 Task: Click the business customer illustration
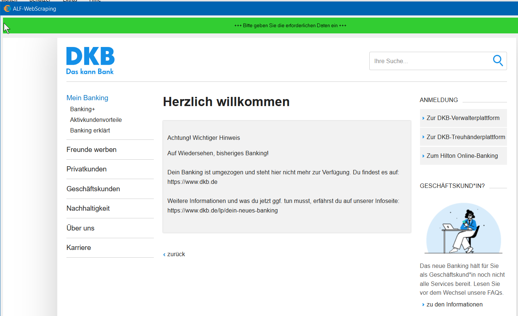[x=463, y=228]
